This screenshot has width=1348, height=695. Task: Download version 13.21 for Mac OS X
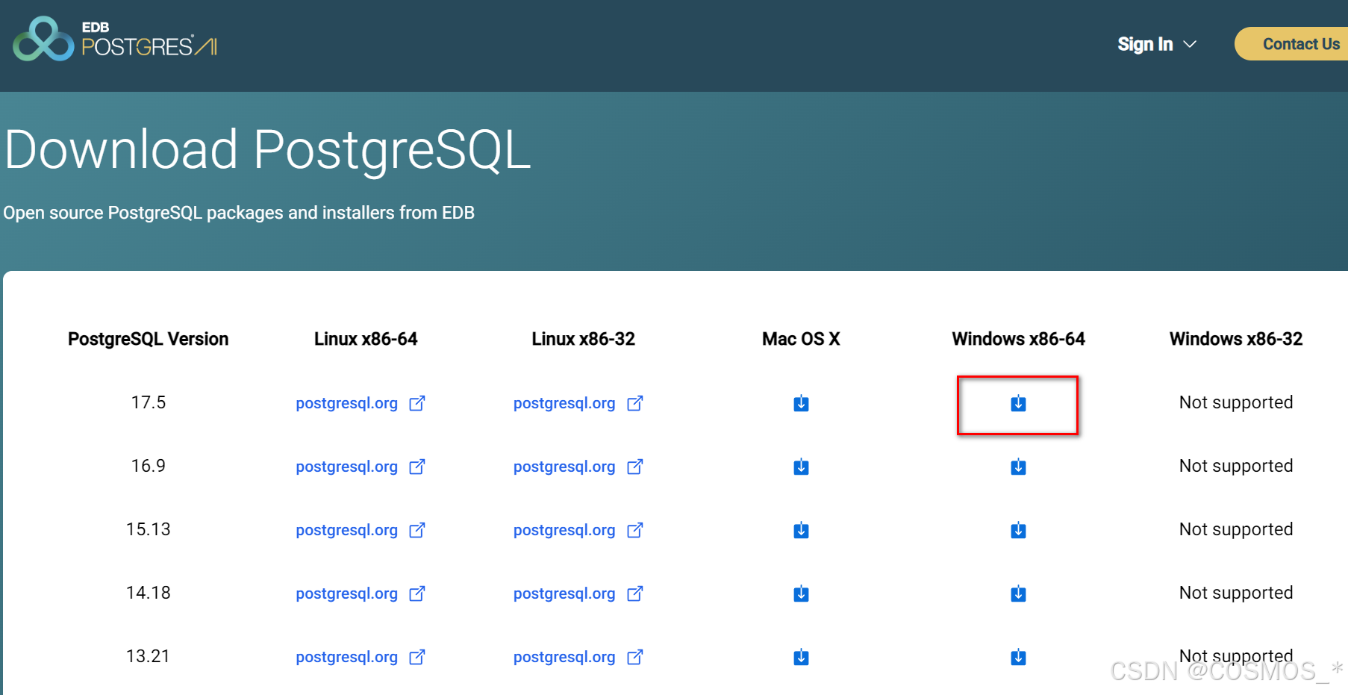[x=801, y=657]
